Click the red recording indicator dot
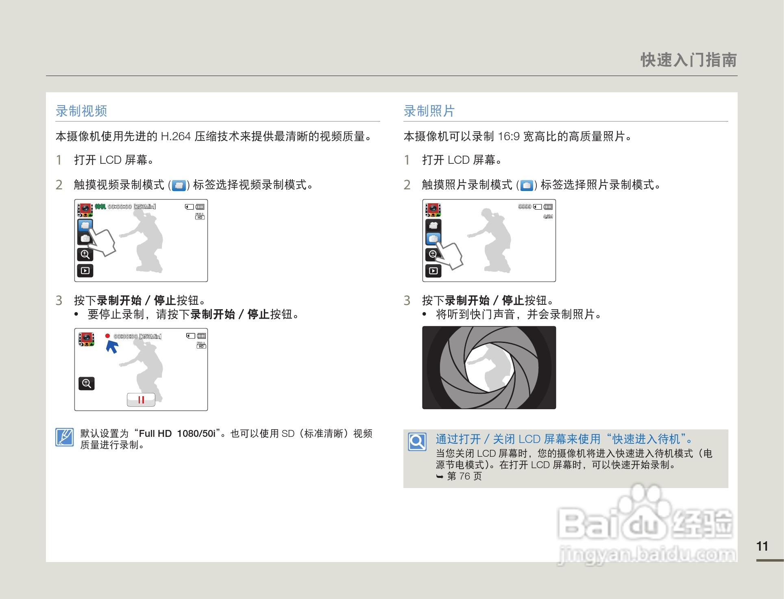Viewport: 784px width, 599px height. point(107,336)
